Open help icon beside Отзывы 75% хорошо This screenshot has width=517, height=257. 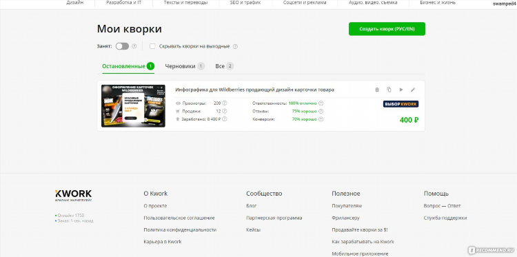pos(321,111)
